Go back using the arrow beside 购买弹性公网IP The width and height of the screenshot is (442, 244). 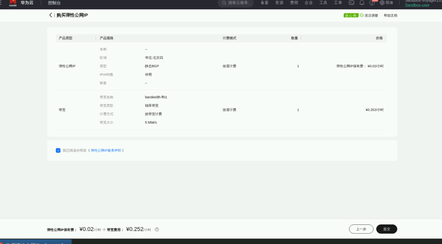(x=51, y=15)
